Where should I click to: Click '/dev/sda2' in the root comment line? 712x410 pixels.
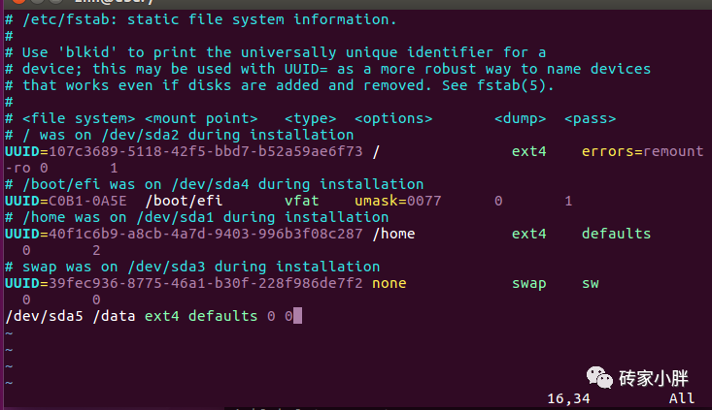140,135
